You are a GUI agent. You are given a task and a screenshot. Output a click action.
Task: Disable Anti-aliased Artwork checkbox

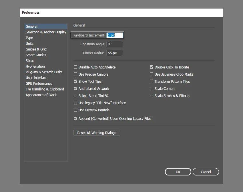pos(75,89)
